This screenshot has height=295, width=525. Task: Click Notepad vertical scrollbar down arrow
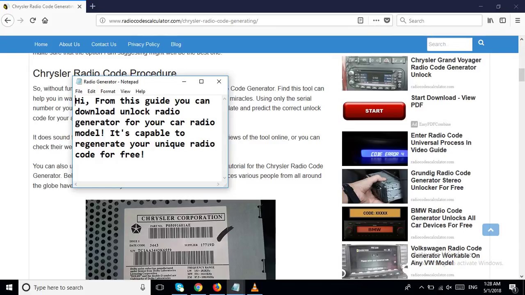click(224, 178)
